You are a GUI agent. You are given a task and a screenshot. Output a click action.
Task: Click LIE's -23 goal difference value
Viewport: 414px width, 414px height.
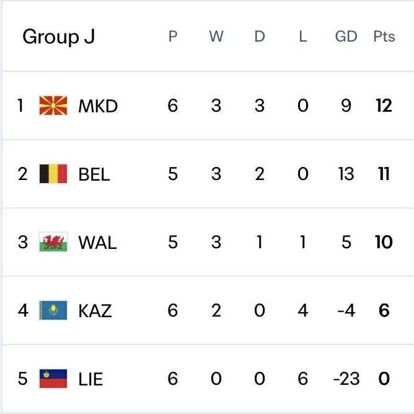346,379
